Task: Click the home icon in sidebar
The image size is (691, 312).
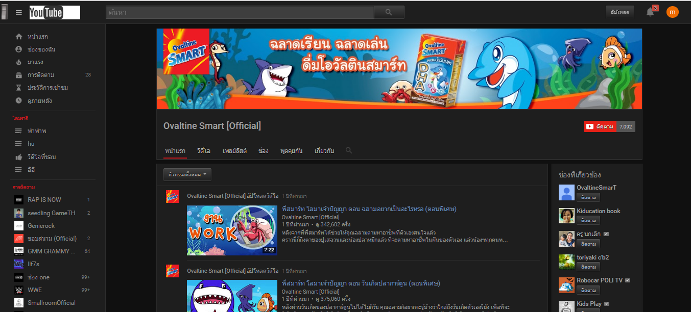Action: (x=19, y=37)
